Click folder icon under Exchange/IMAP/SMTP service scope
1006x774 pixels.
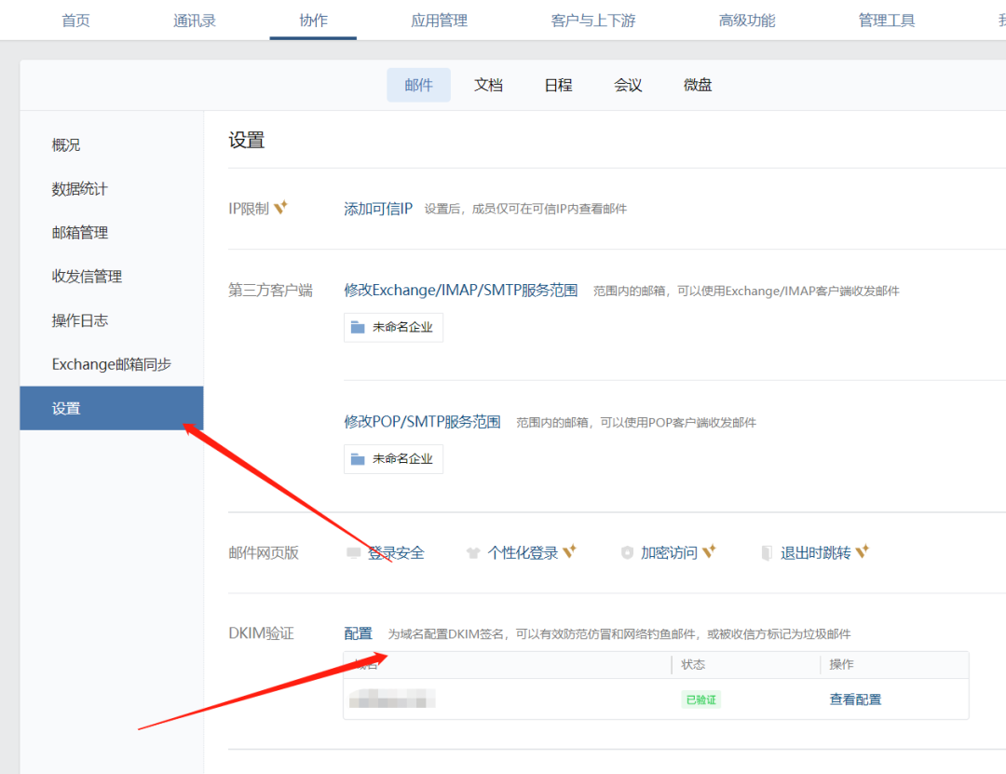click(x=358, y=327)
